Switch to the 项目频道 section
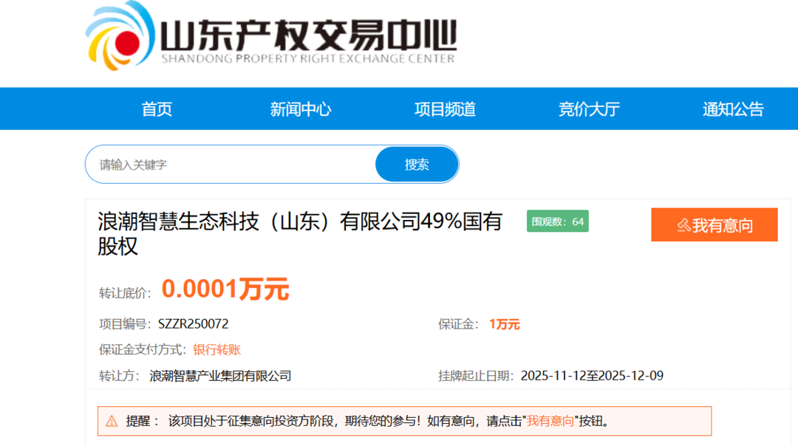Screen dimensions: 798x446 pos(445,109)
